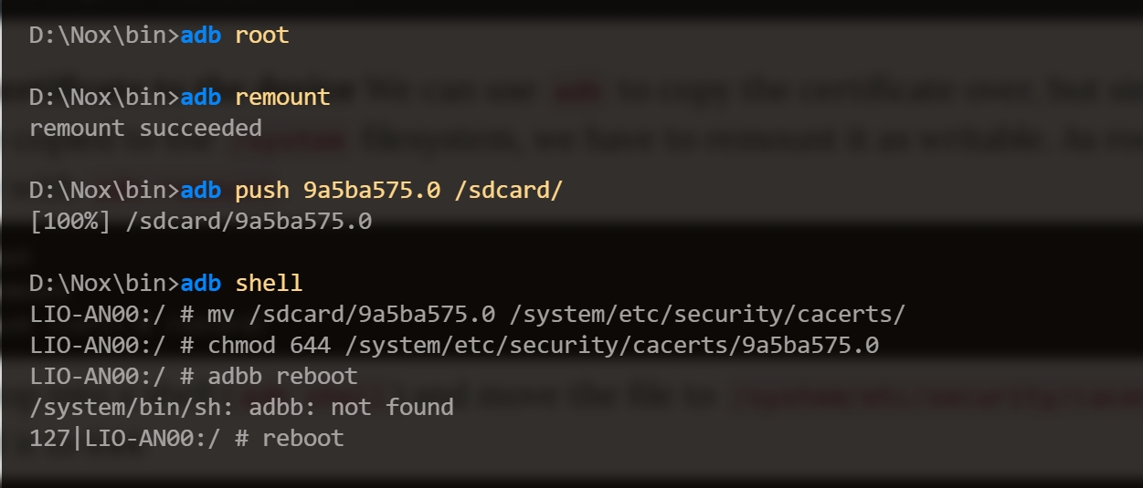The width and height of the screenshot is (1143, 488).
Task: Click the blue 'adb' keyword in push command
Action: point(201,191)
